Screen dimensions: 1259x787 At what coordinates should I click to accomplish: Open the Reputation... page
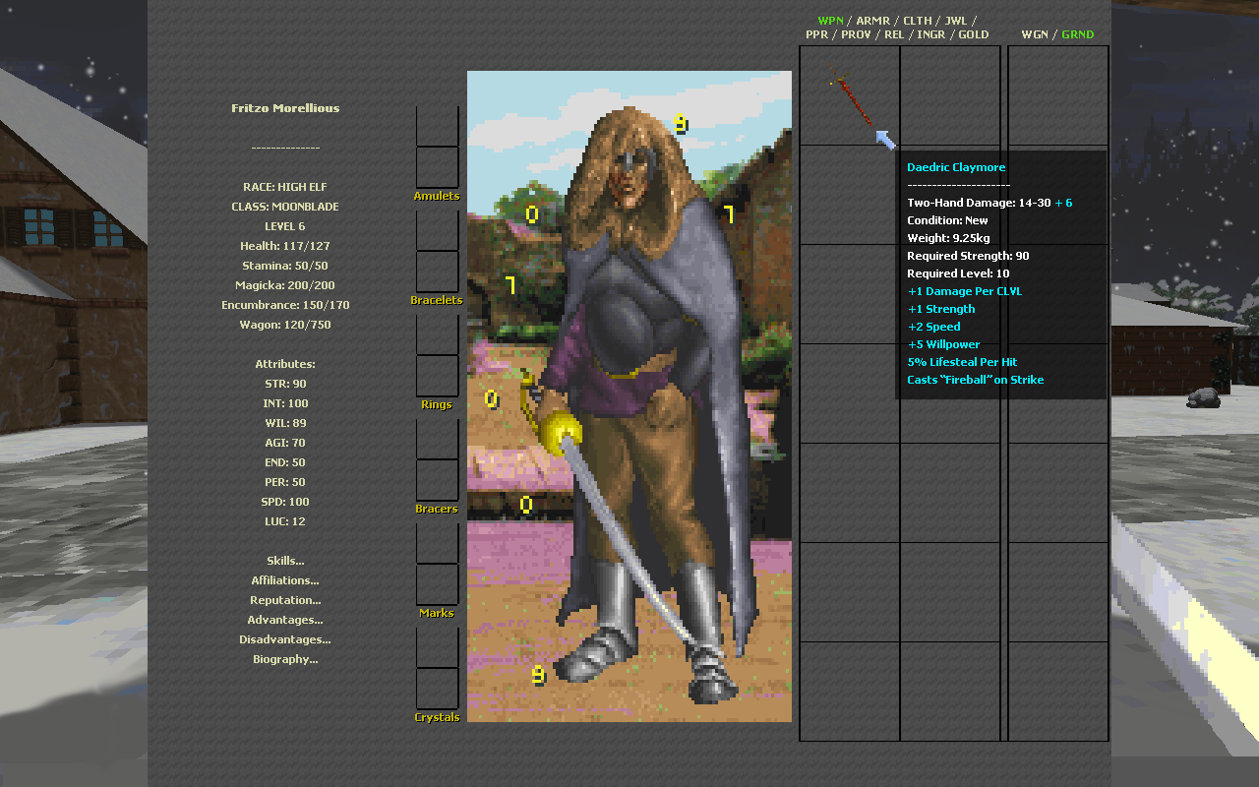click(285, 600)
